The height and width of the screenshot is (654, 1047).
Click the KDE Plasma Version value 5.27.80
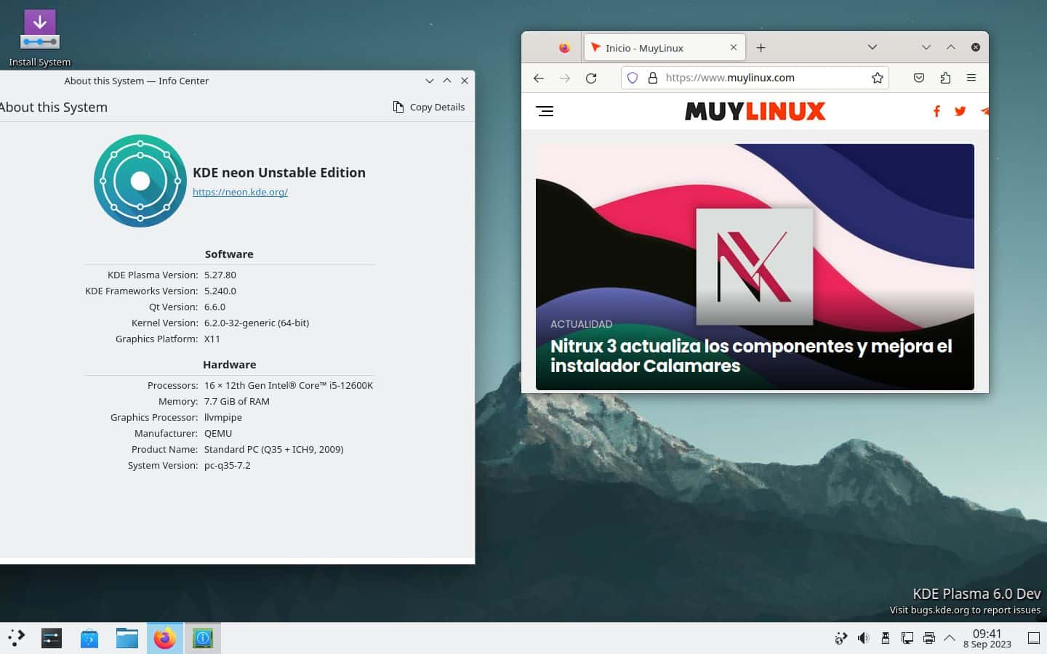click(x=220, y=275)
